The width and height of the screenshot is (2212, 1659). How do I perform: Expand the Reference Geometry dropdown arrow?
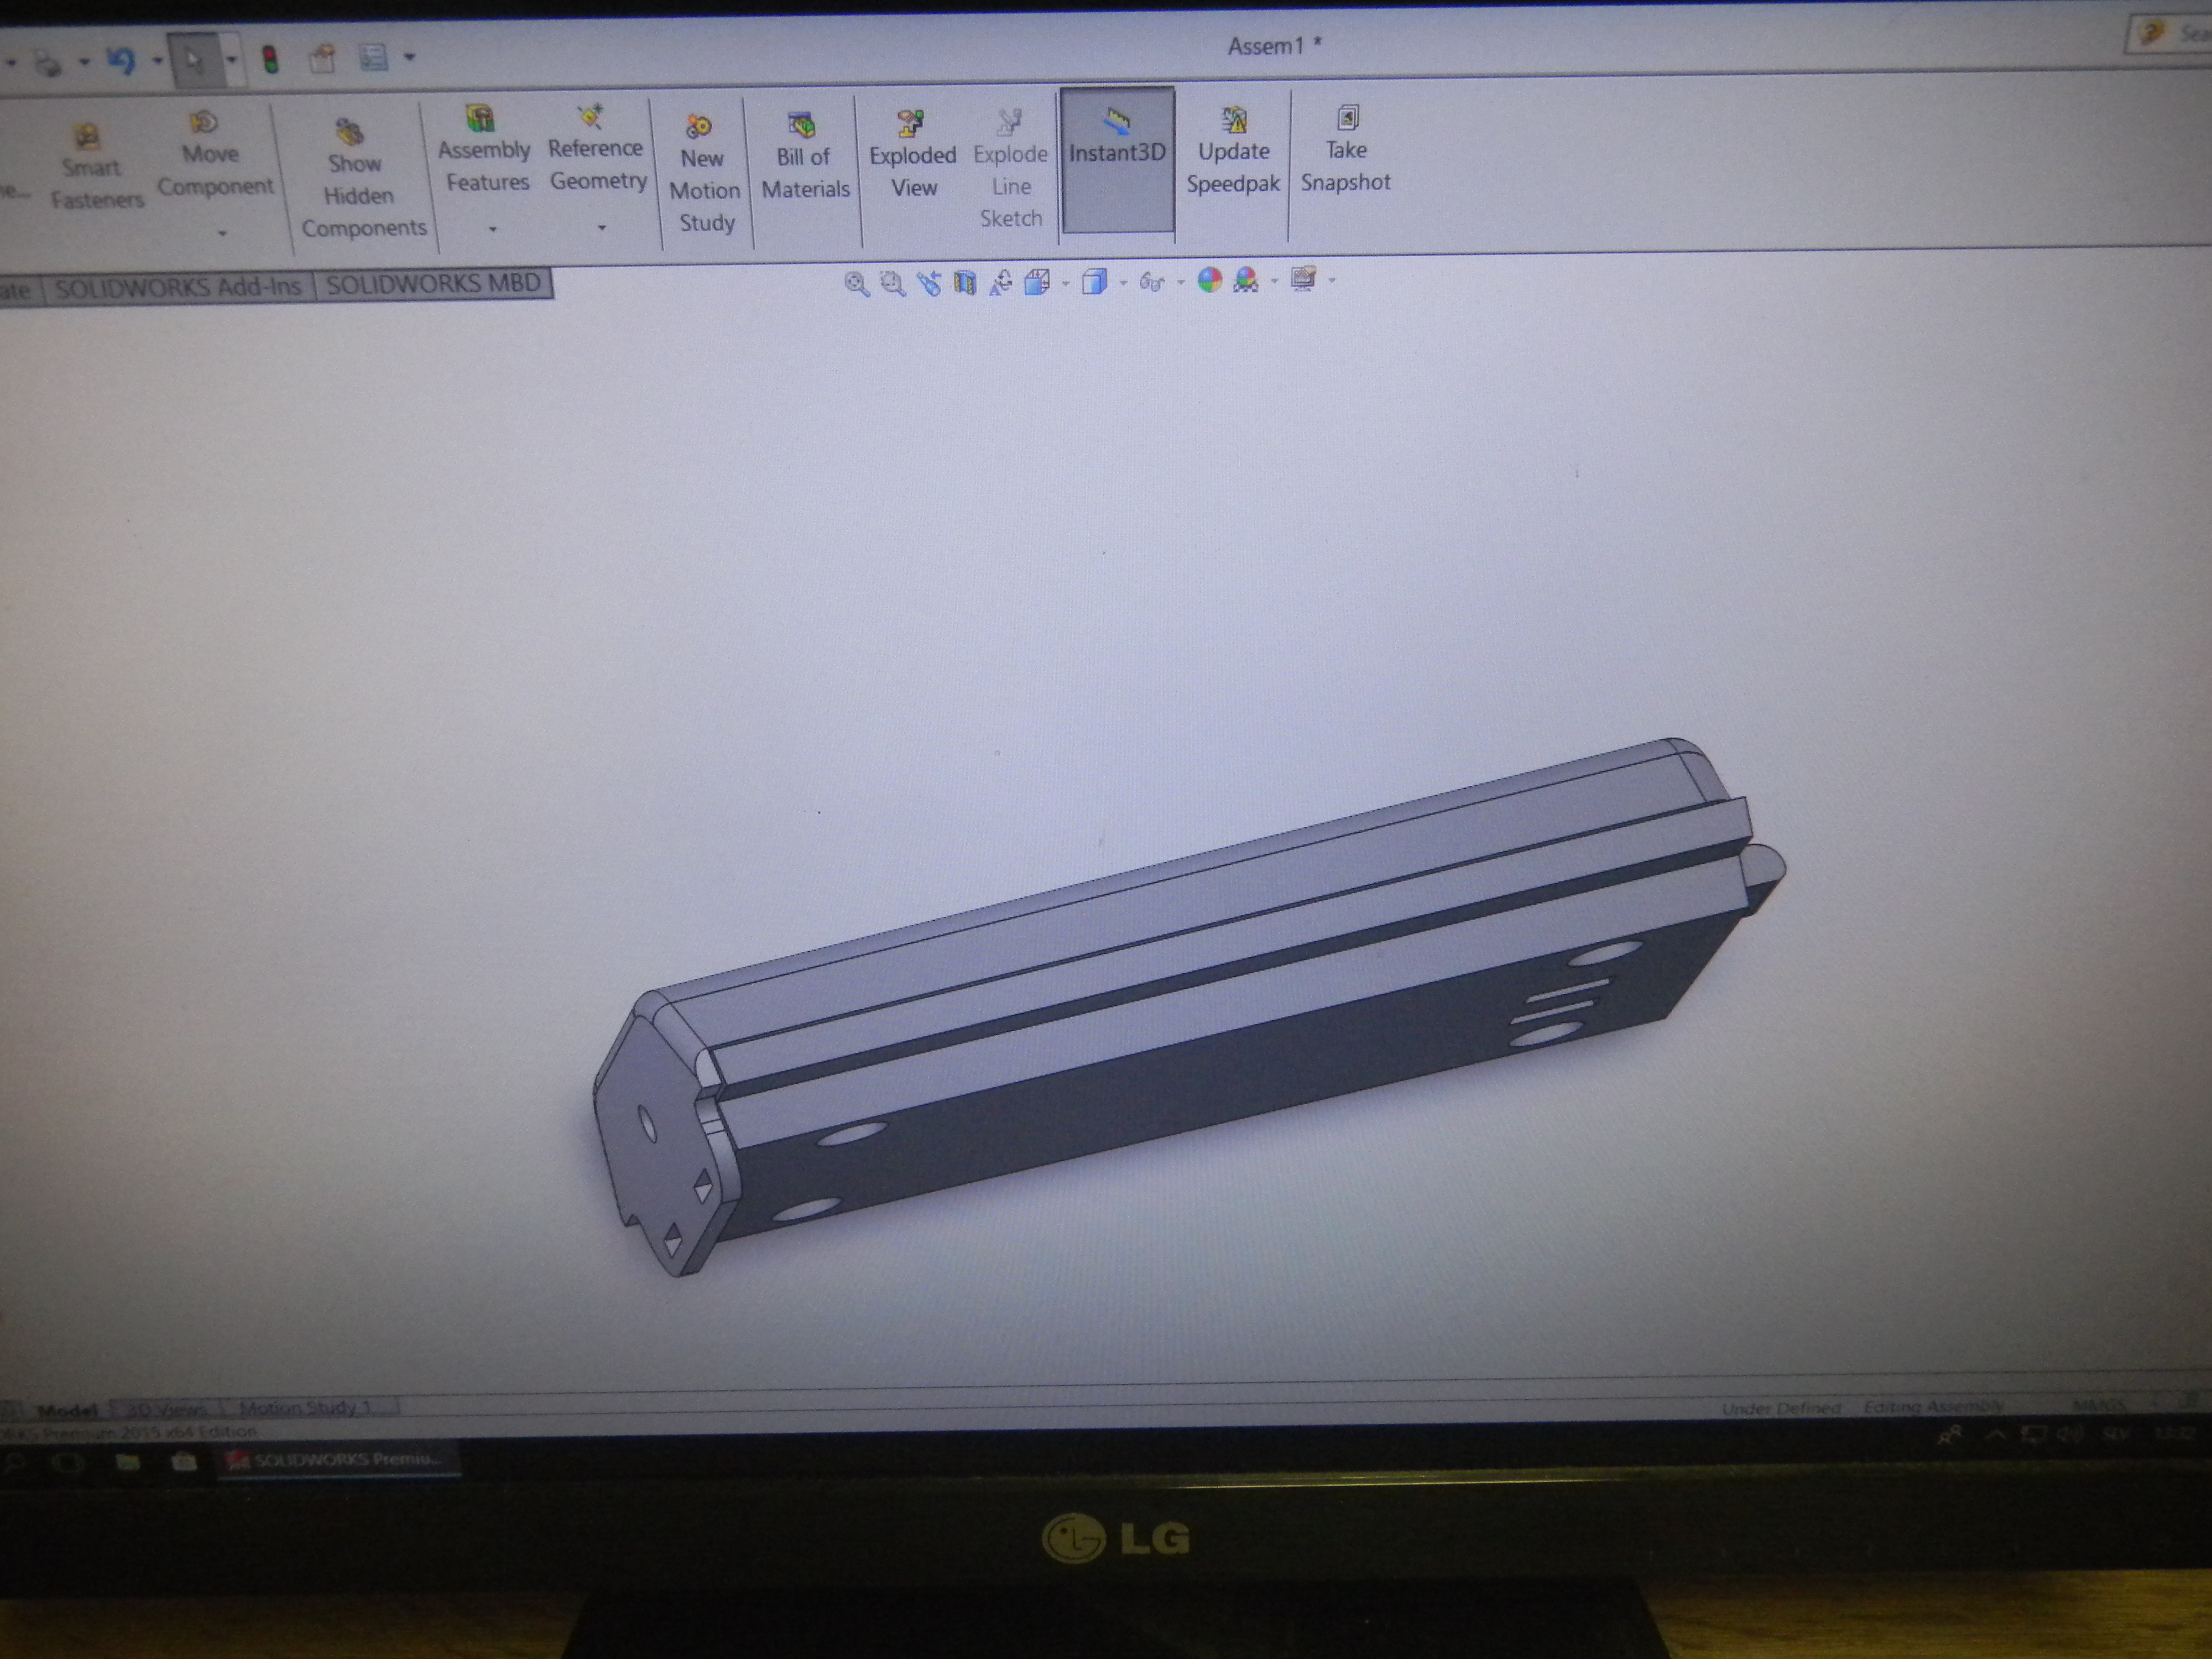tap(602, 227)
